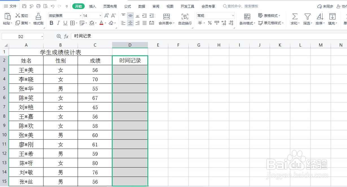
Task: Click the 未同步 sync button
Action: [325, 6]
